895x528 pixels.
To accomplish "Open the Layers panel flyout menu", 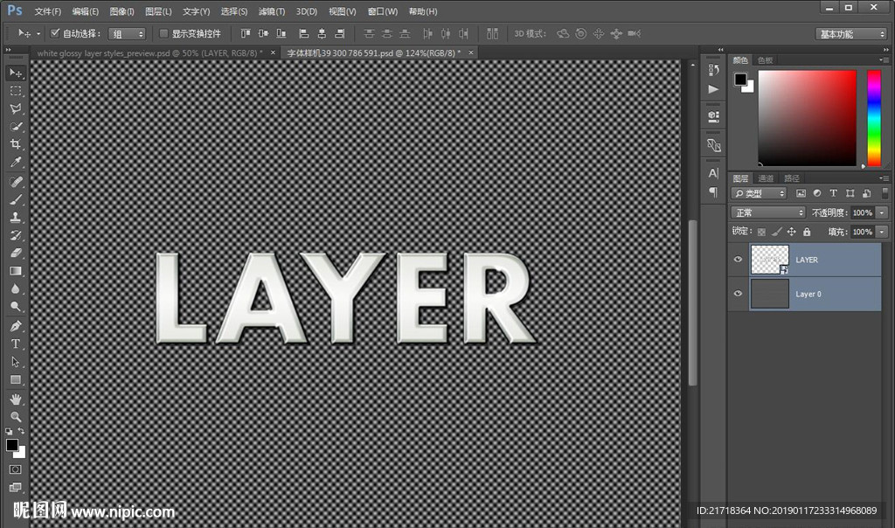I will point(884,178).
